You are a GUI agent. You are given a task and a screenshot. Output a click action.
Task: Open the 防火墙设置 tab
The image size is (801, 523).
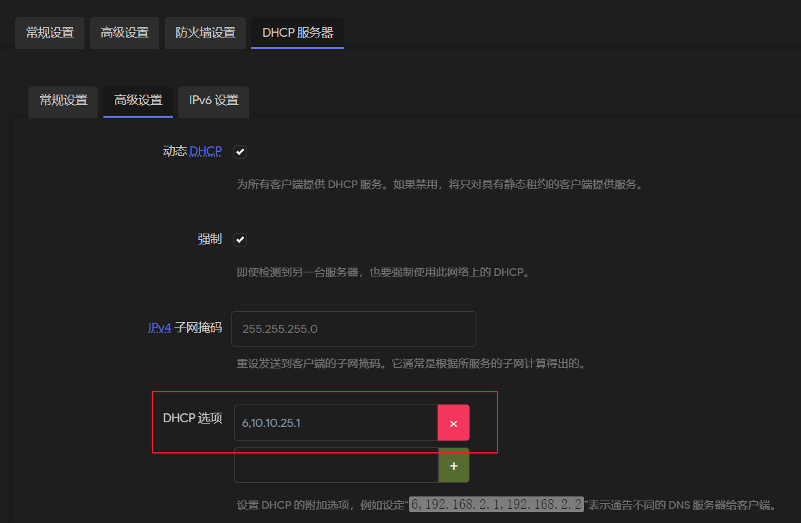point(205,33)
